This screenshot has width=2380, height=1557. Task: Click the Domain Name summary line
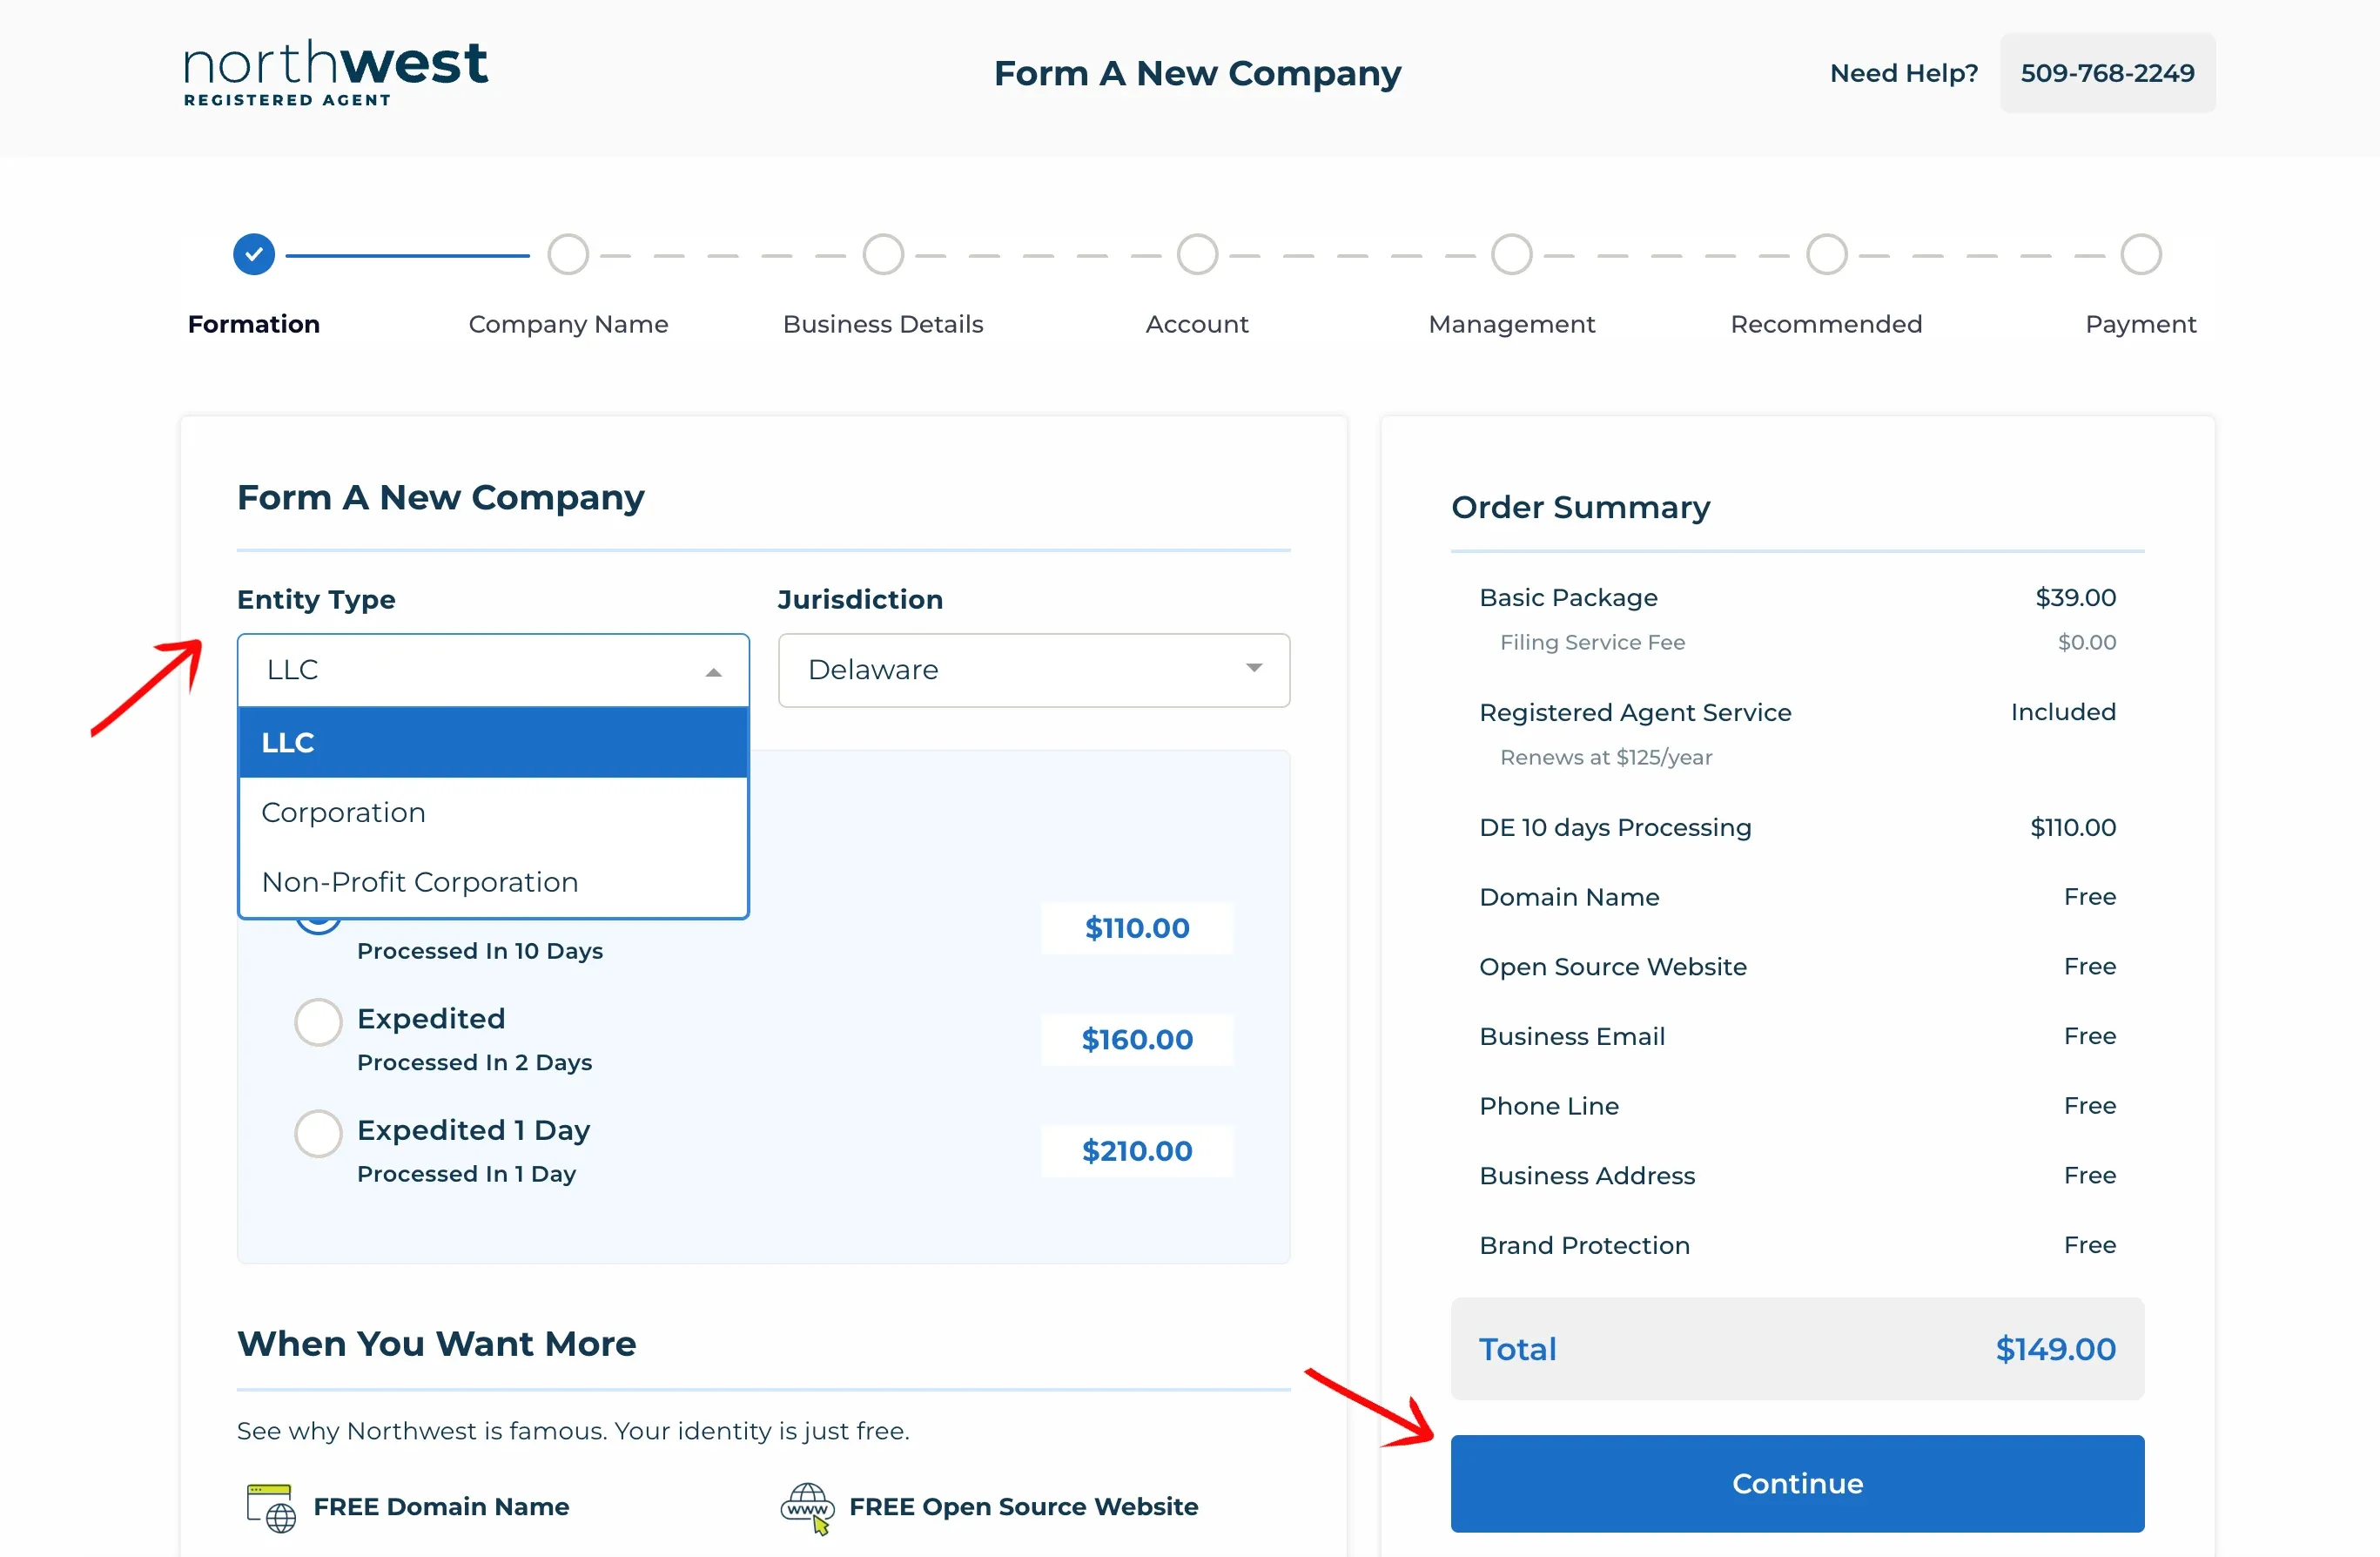click(1797, 897)
